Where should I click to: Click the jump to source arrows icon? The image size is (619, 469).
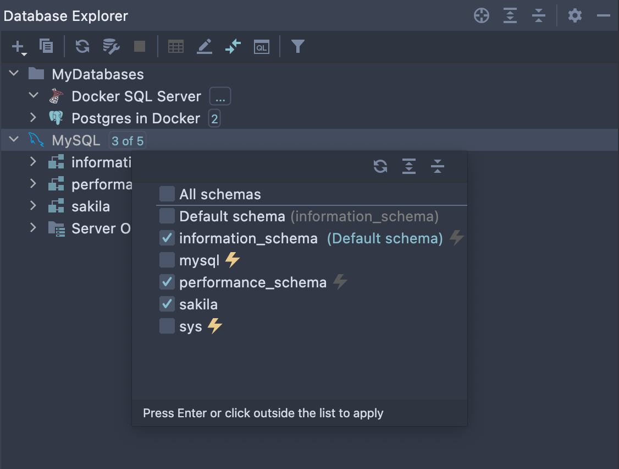tap(233, 47)
